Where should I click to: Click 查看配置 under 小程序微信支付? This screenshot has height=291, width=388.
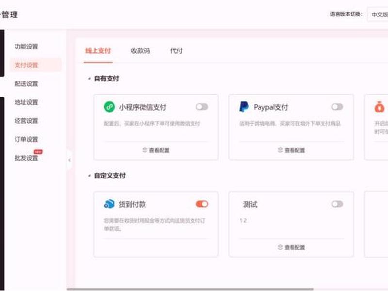coord(156,150)
